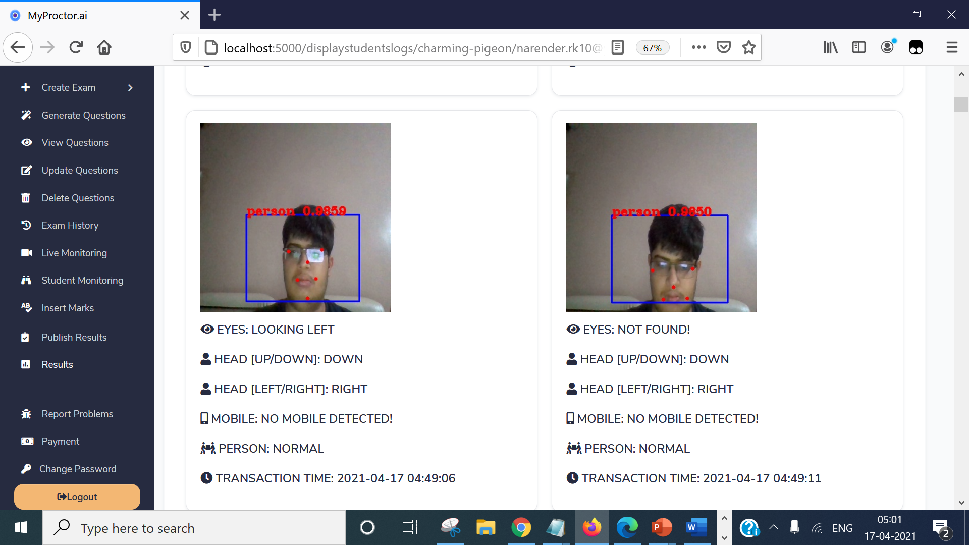Click the Report Problems bug icon
Screen dimensions: 969x545
click(x=26, y=414)
